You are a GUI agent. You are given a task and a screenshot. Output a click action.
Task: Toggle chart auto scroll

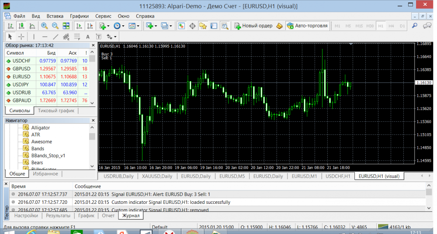[79, 26]
